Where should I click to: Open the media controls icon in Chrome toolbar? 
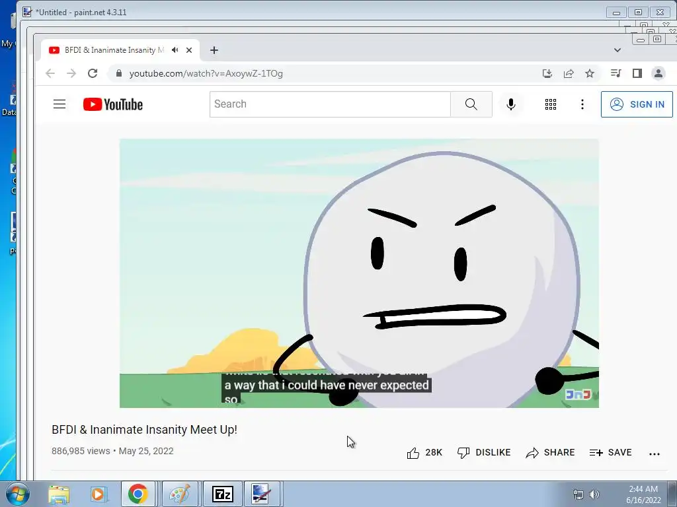click(x=616, y=73)
